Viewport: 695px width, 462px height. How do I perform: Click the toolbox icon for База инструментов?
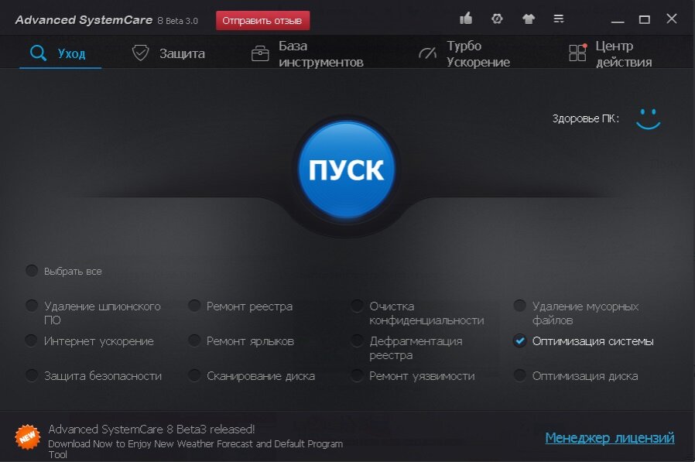click(260, 53)
